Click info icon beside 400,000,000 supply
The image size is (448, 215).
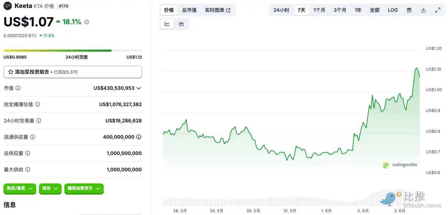click(139, 137)
